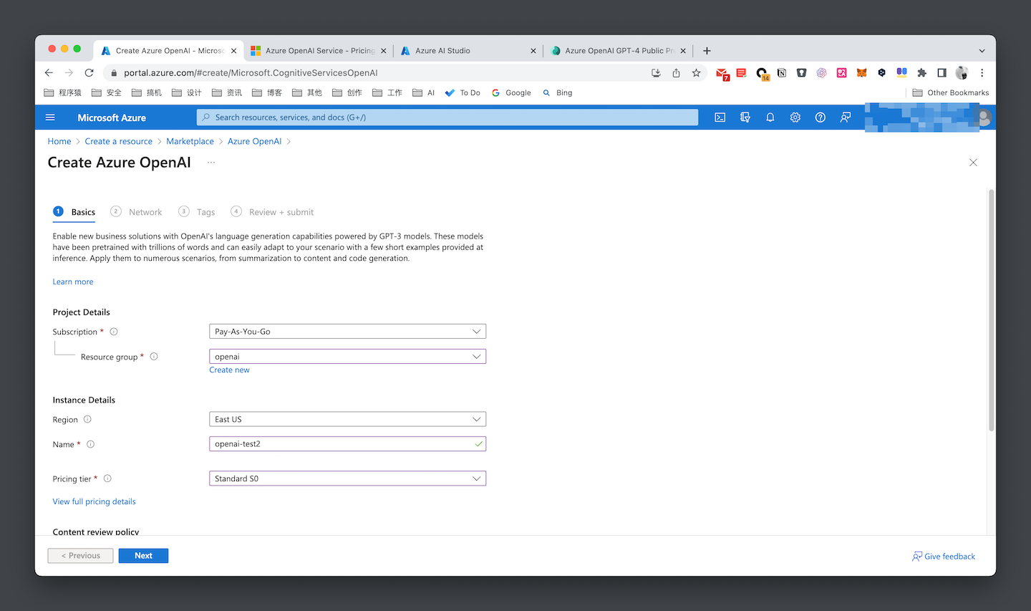The height and width of the screenshot is (611, 1031).
Task: Open the ellipsis menu beside page title
Action: [x=211, y=163]
